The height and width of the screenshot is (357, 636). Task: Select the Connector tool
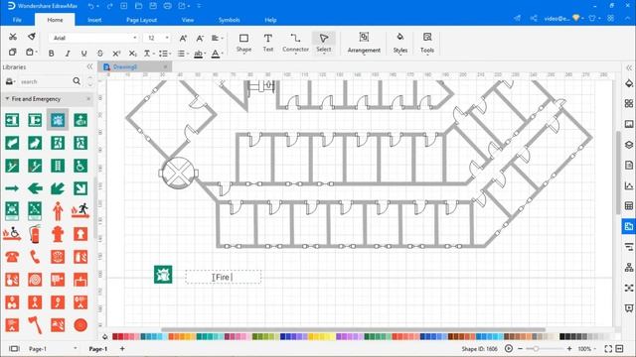point(296,43)
